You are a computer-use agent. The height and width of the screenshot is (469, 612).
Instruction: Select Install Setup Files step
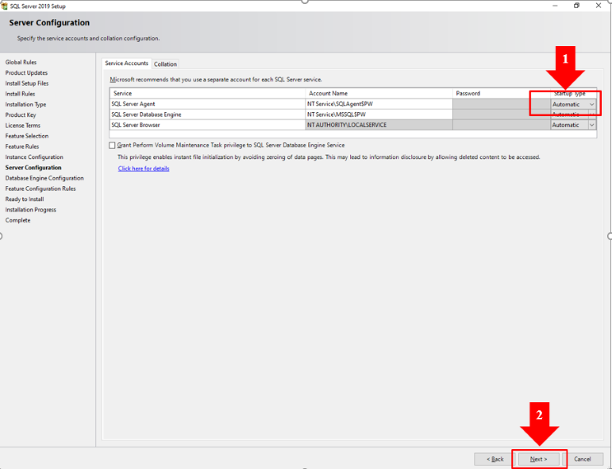click(26, 83)
